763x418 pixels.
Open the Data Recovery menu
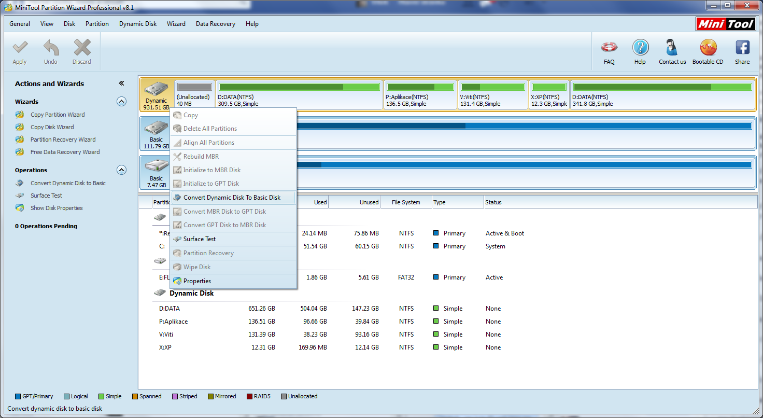[216, 24]
